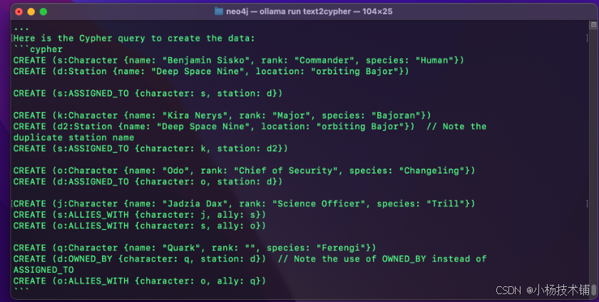
Task: Click the line "Here is the Cypher query to create the data:"
Action: click(134, 39)
